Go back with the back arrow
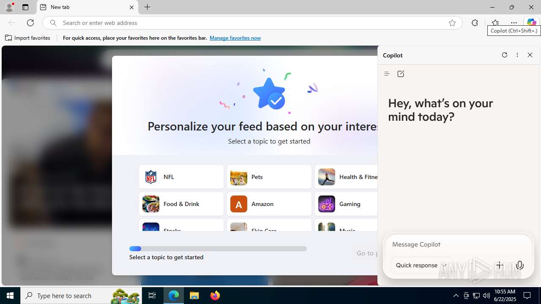Screen dimensions: 541x304 (12, 23)
